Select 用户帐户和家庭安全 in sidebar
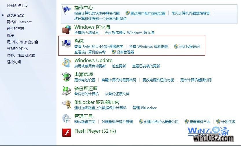The image size is (241, 146). click(x=23, y=42)
